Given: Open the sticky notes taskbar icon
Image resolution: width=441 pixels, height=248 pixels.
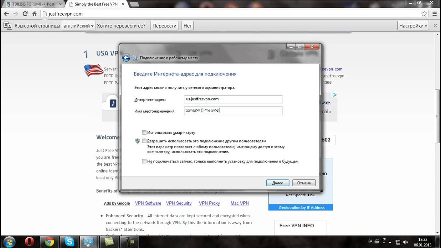Looking at the screenshot, I should click(x=109, y=242).
